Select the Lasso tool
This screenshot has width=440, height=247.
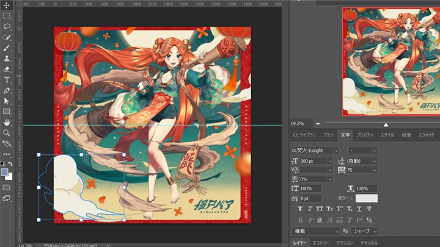[x=7, y=27]
